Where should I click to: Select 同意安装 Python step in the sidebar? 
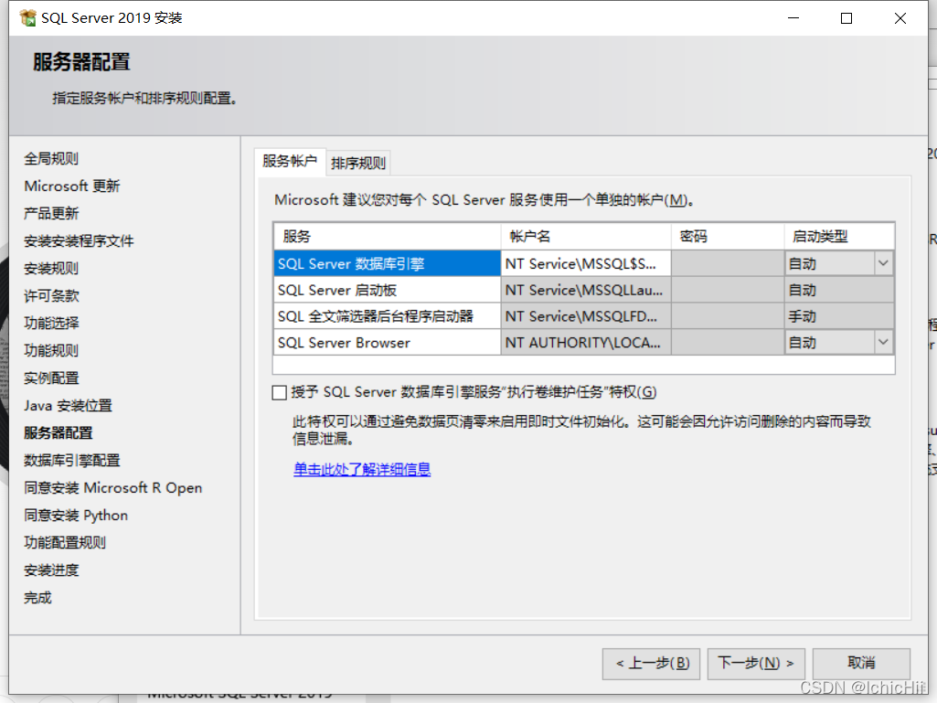76,516
